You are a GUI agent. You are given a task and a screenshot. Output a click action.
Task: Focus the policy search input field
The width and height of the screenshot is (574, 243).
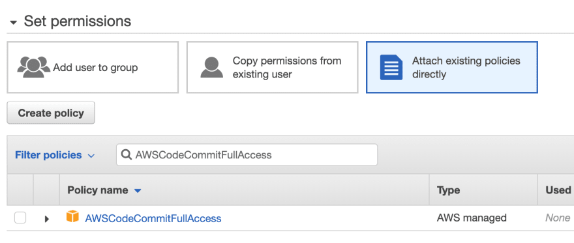(247, 155)
